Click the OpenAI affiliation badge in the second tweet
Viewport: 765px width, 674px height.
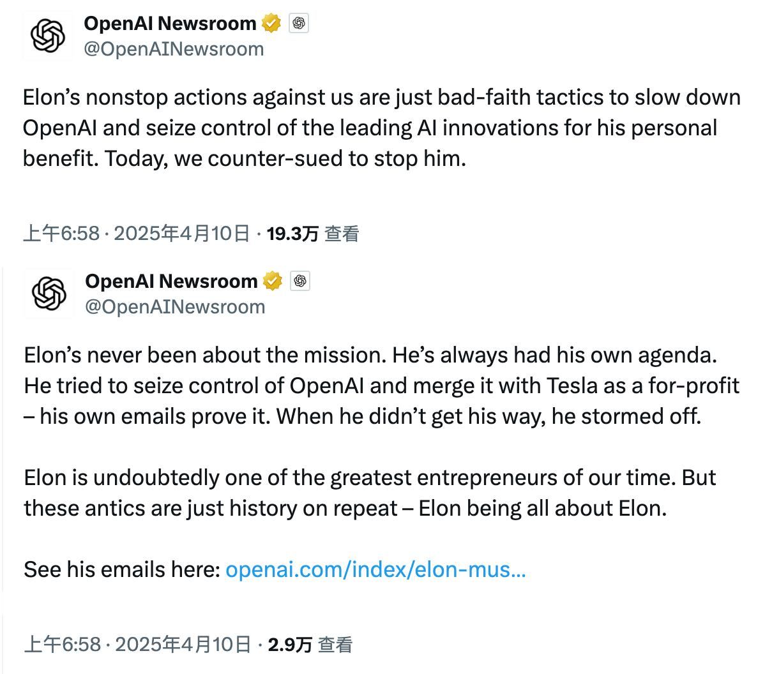pyautogui.click(x=300, y=281)
